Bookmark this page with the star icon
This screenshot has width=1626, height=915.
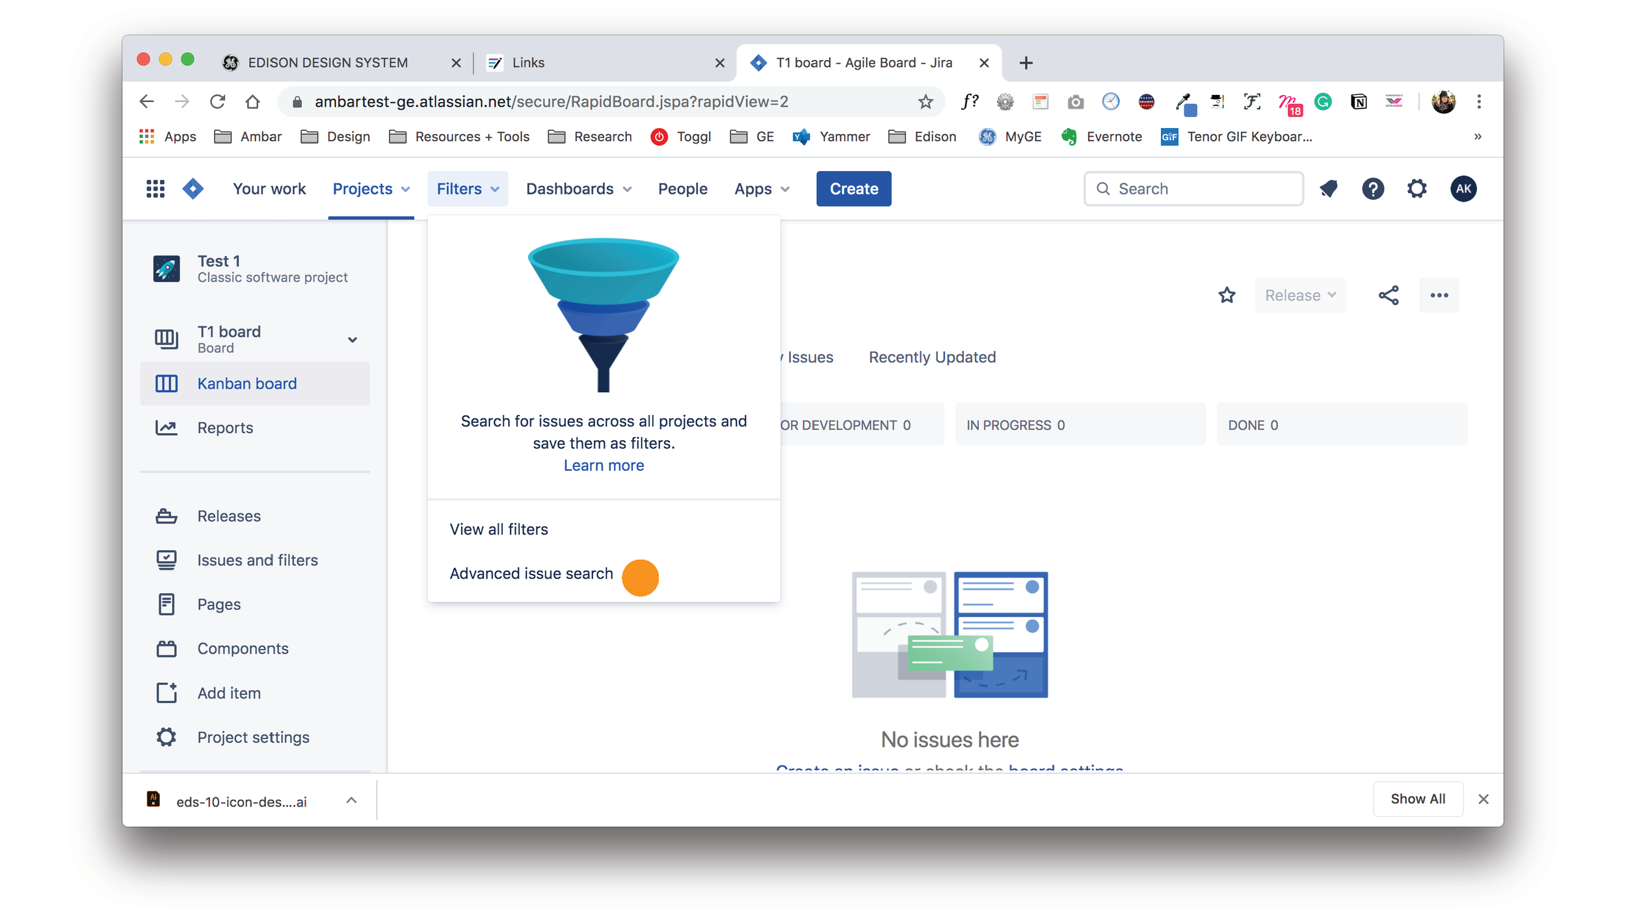pos(925,101)
